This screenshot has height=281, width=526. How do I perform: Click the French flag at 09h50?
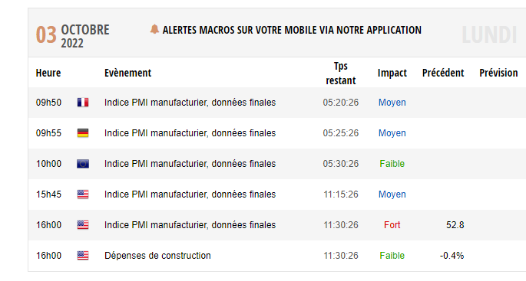click(x=83, y=103)
